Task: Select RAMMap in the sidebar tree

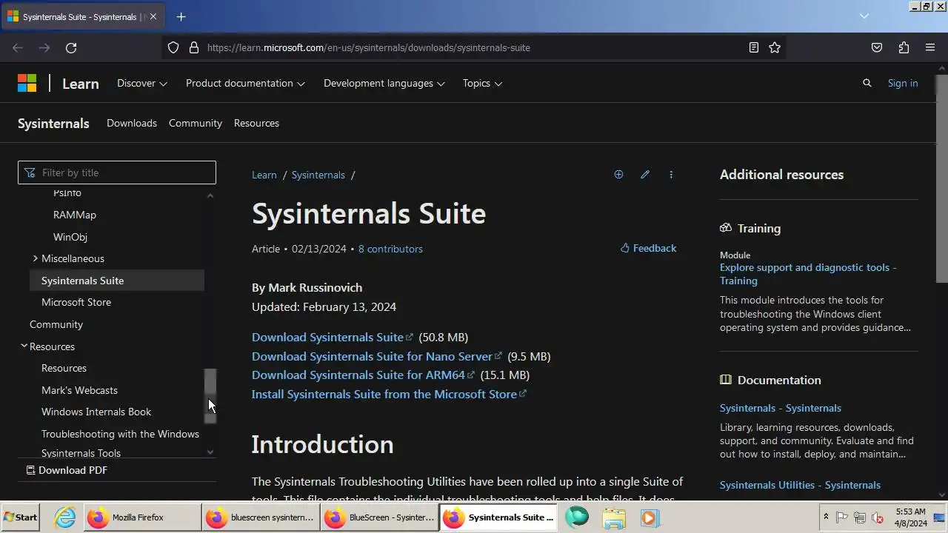Action: tap(75, 215)
